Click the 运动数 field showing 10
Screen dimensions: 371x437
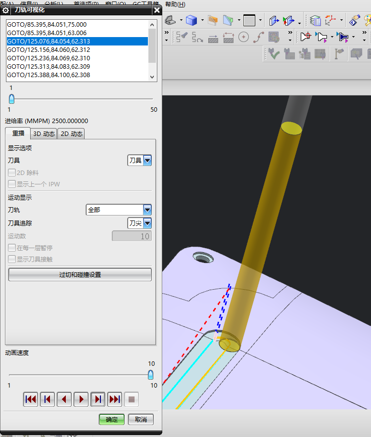click(x=132, y=236)
